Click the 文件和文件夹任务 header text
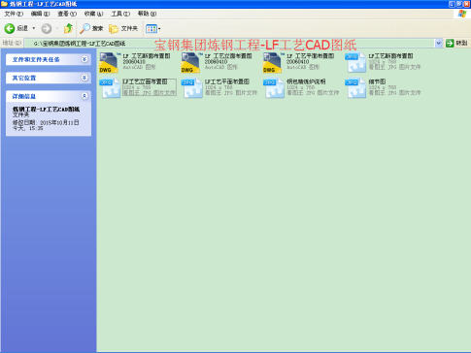The image size is (471, 353). point(36,59)
